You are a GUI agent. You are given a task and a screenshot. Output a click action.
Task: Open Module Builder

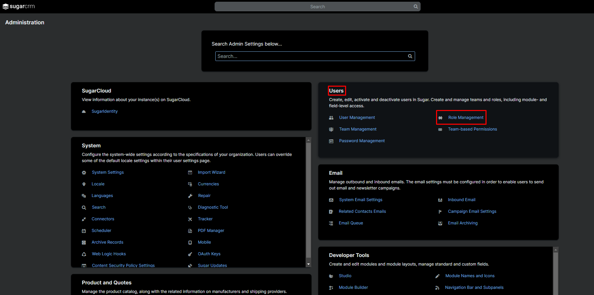coord(353,287)
